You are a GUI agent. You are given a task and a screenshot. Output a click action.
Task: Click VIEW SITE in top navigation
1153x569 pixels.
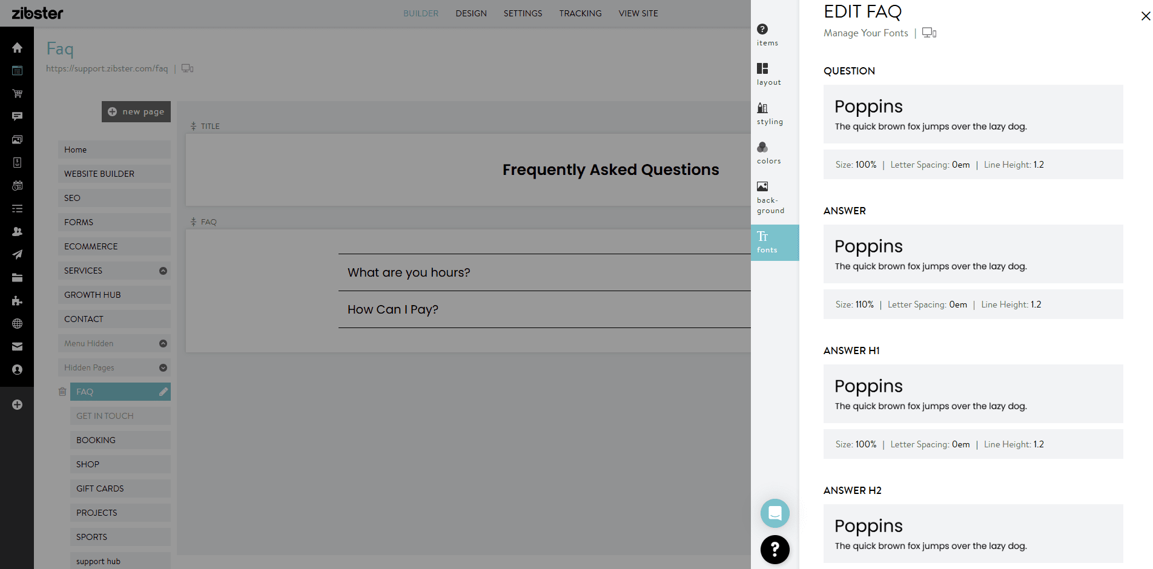[x=638, y=13]
